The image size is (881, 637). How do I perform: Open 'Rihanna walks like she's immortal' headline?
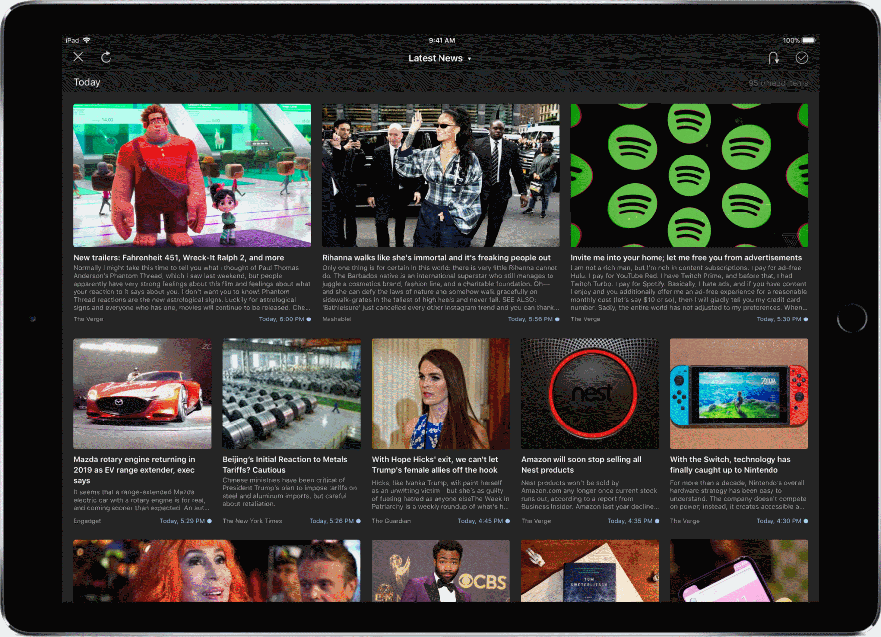tap(436, 258)
